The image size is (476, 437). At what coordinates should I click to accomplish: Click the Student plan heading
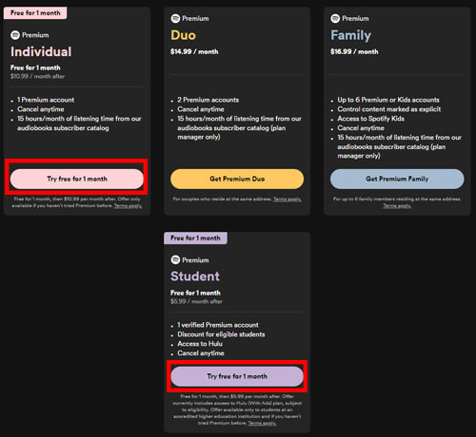[x=195, y=276]
